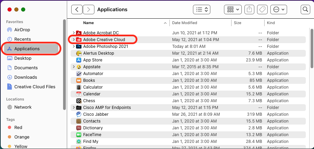314x149 pixels.
Task: Click the Forward navigation arrow
Action: [89, 10]
